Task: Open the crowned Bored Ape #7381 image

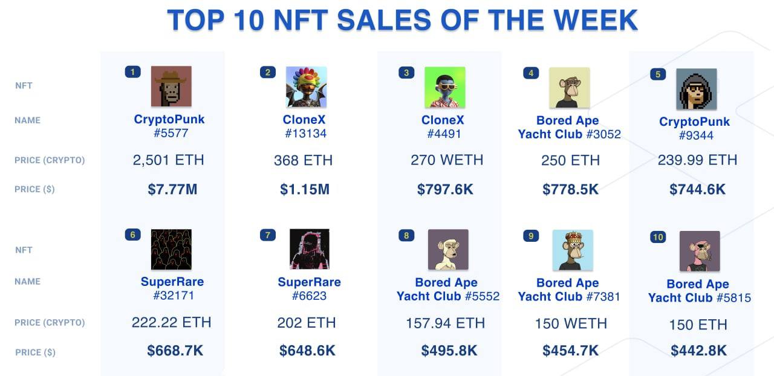Action: (x=573, y=250)
